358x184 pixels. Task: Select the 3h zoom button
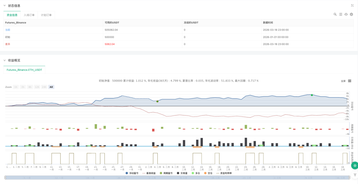tap(23, 87)
